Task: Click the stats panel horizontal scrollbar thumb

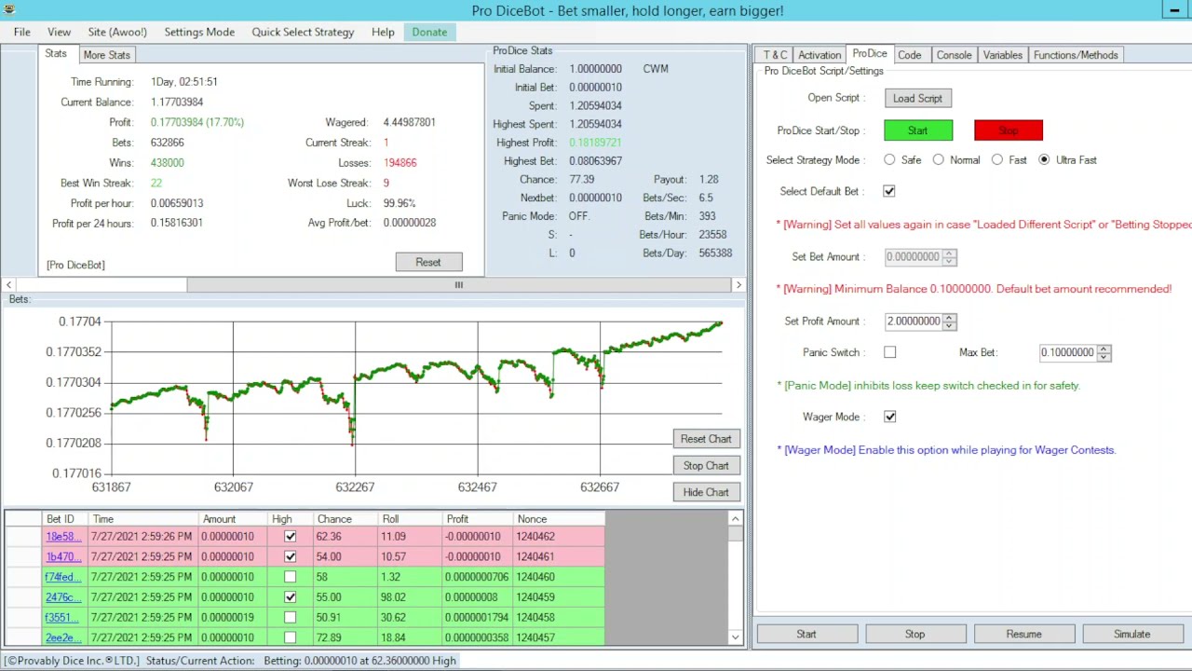Action: tap(458, 285)
